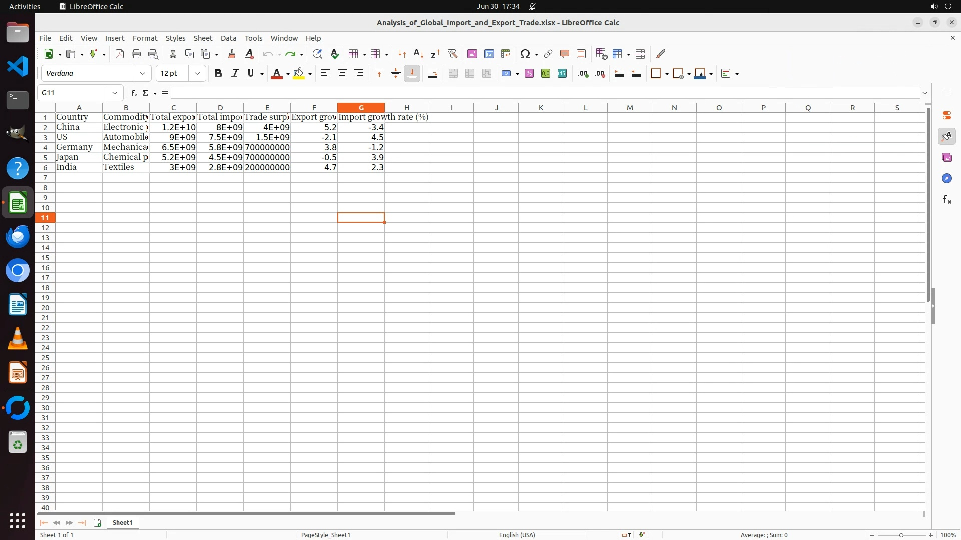Click the Insert Comment icon
The height and width of the screenshot is (540, 961).
(x=565, y=54)
